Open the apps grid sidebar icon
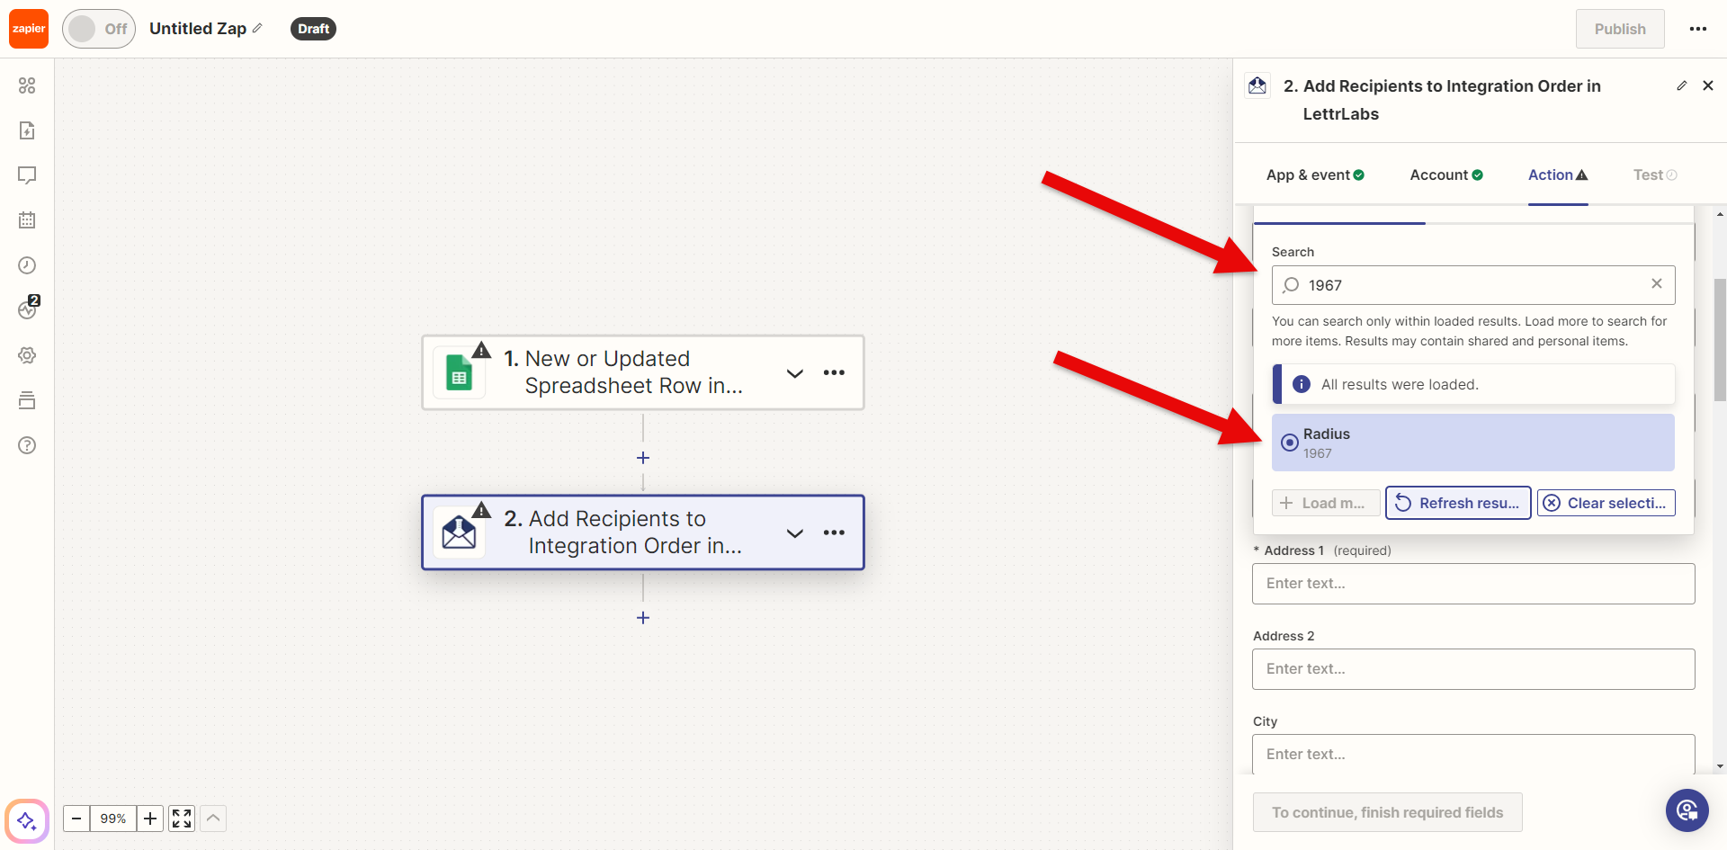This screenshot has height=850, width=1727. pos(27,85)
